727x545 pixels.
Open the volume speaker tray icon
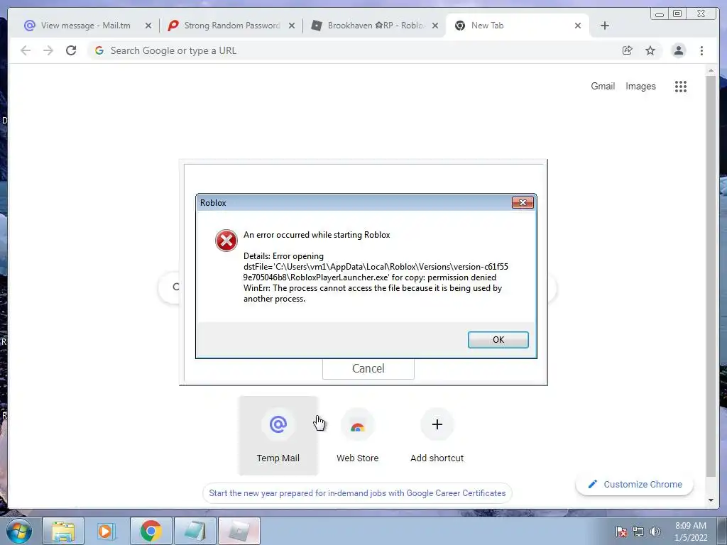click(x=655, y=532)
